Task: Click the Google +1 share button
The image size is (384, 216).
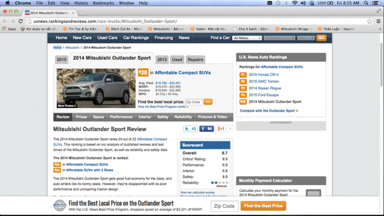Action: tap(220, 129)
